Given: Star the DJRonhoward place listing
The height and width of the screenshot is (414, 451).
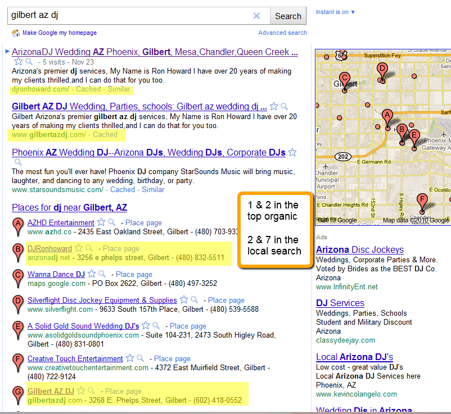Looking at the screenshot, I should point(79,248).
